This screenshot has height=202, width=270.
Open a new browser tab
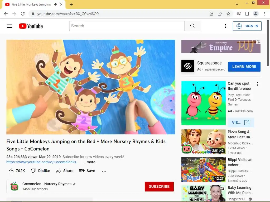(x=71, y=4)
